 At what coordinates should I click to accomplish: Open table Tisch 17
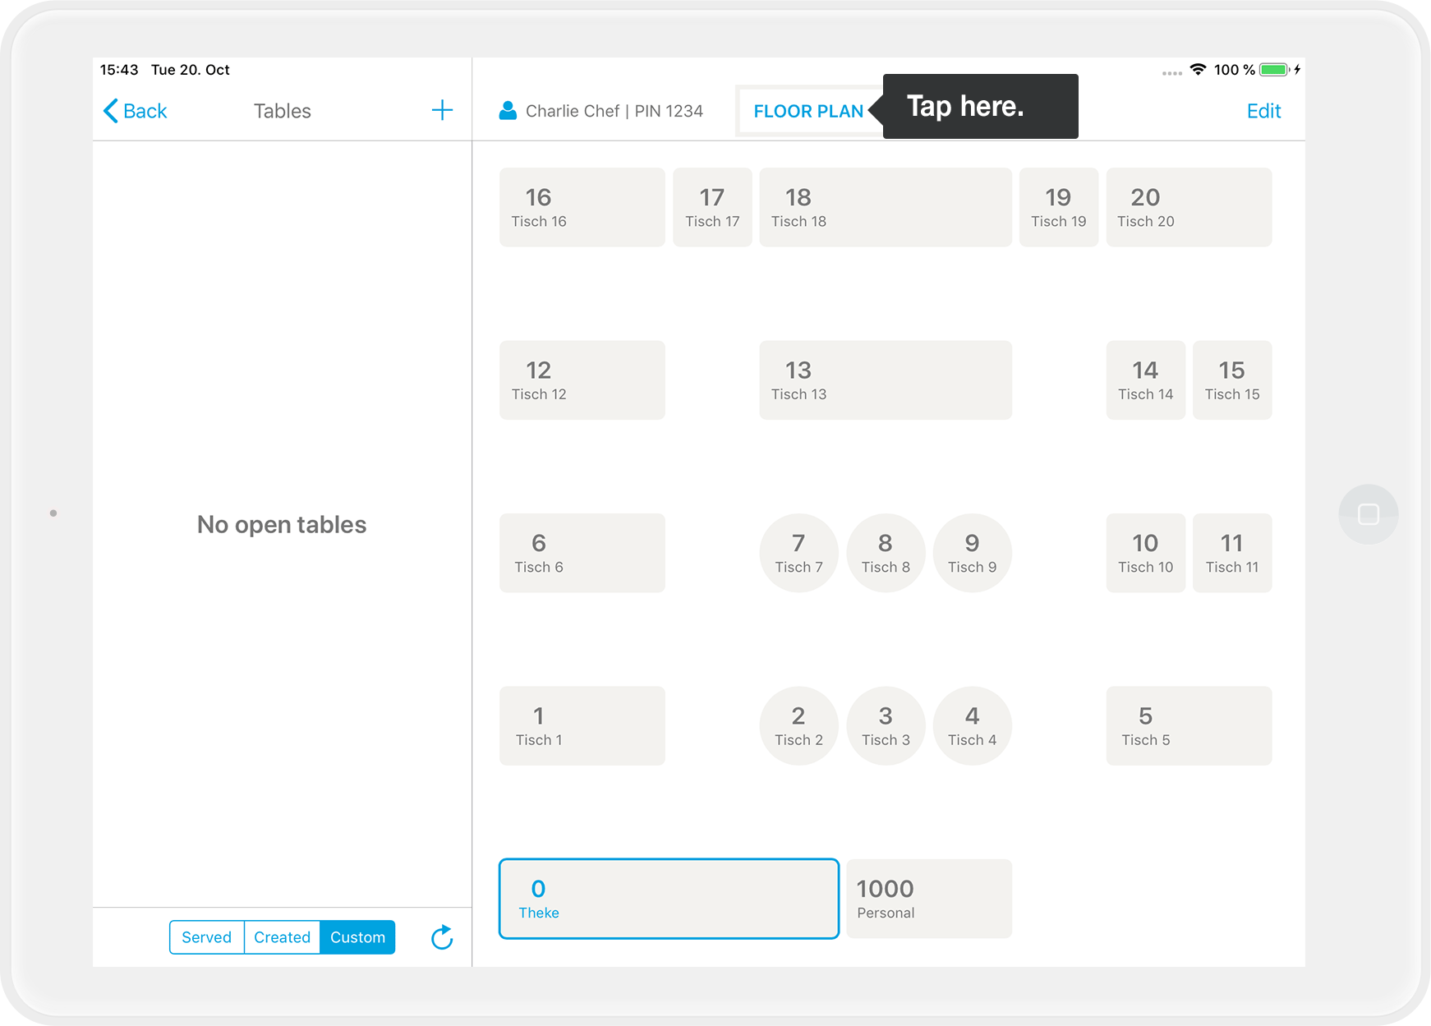tap(712, 207)
